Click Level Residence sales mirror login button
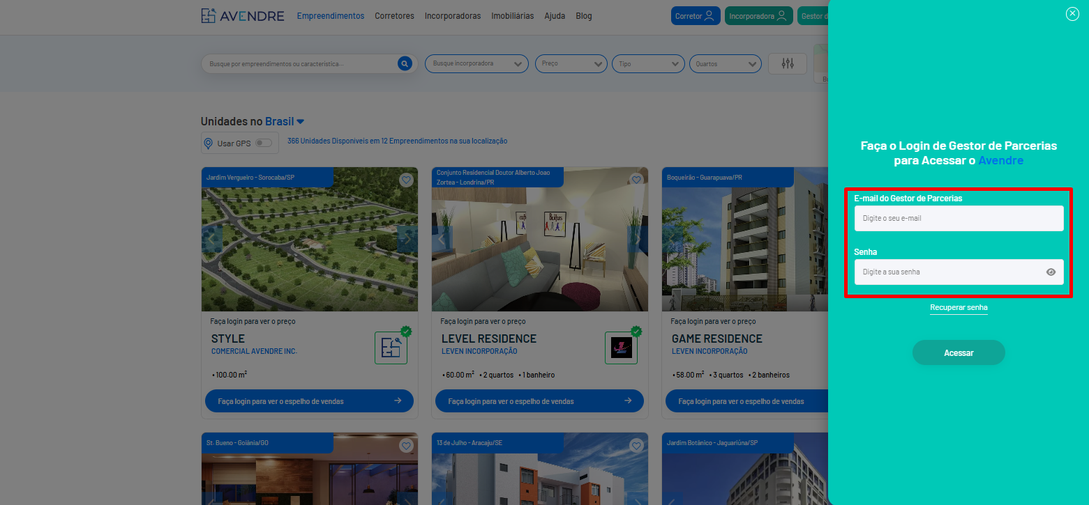Viewport: 1089px width, 505px height. pyautogui.click(x=539, y=401)
